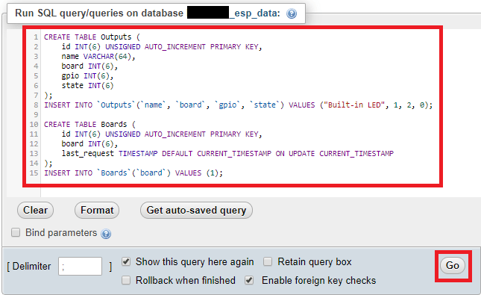Click the 'Enable foreign key checks' label
Viewport: 481px width, 295px height.
click(318, 281)
